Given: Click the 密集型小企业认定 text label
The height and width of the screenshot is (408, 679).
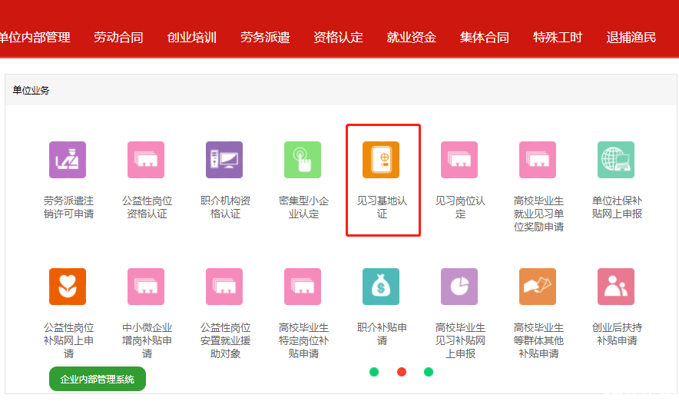Looking at the screenshot, I should (303, 207).
